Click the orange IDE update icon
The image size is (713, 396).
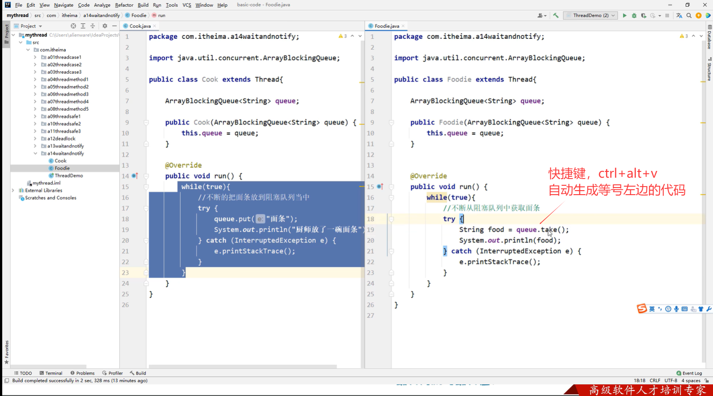coord(698,16)
